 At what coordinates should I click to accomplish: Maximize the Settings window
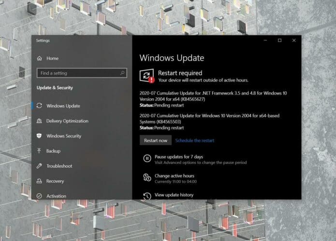[x=279, y=40]
